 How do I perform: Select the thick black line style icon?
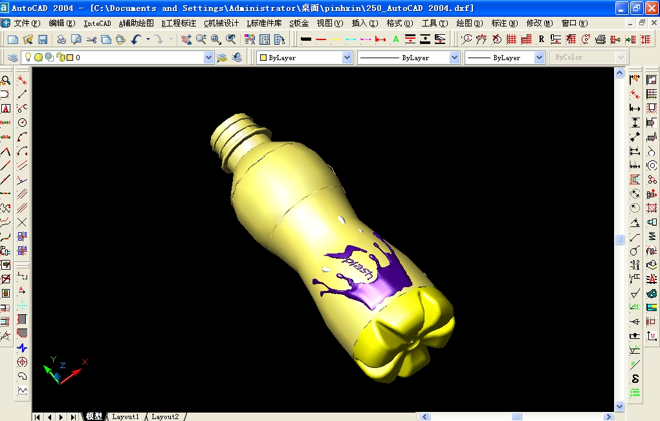pos(306,39)
